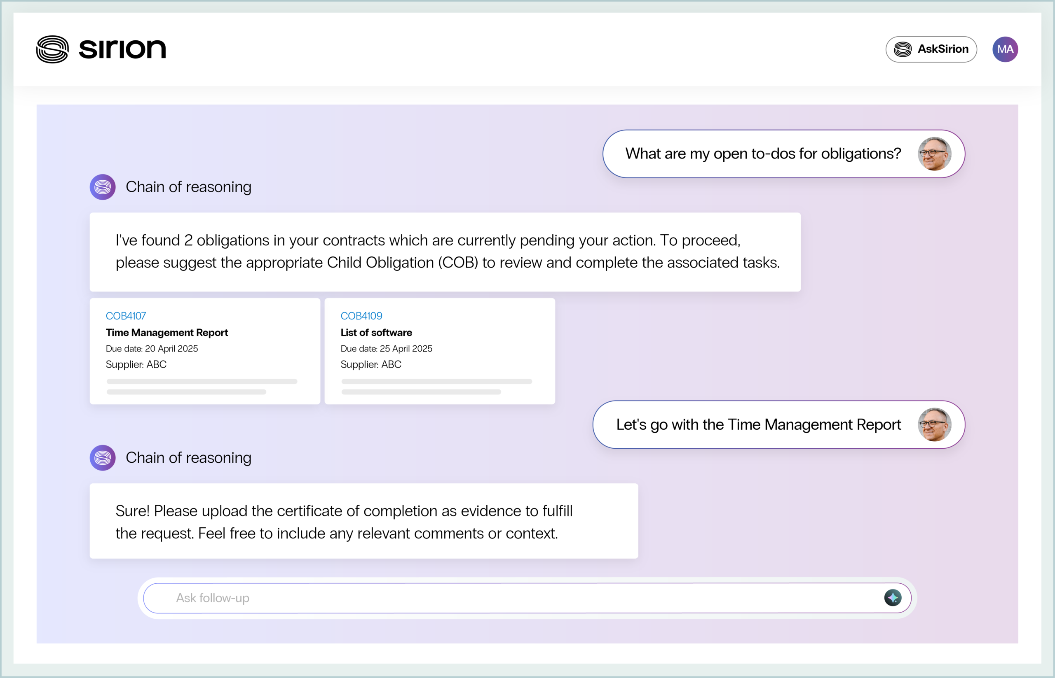Click the AskSirion button

[x=931, y=49]
